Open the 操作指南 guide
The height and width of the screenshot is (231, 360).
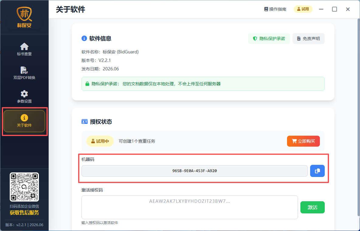tap(275, 9)
